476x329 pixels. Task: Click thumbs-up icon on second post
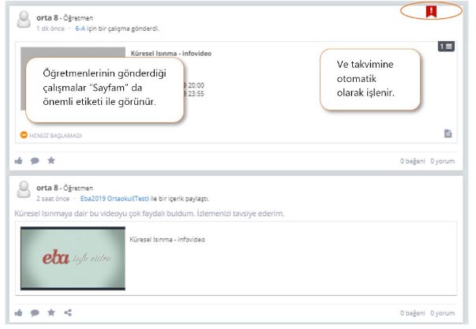click(x=19, y=312)
